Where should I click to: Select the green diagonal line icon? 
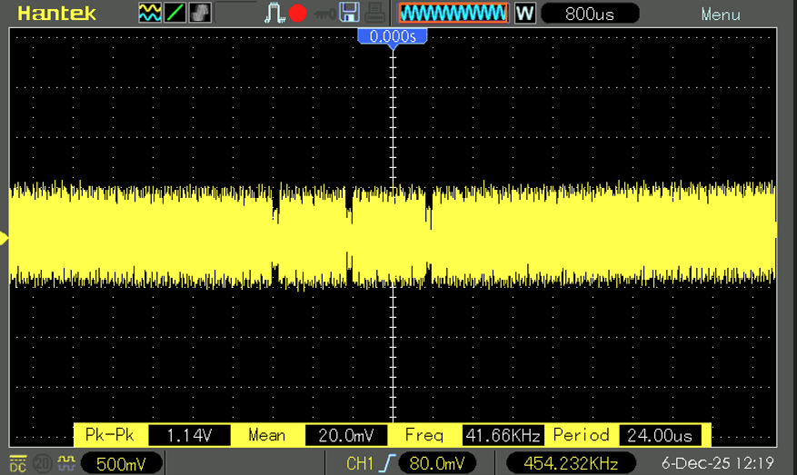(x=175, y=14)
